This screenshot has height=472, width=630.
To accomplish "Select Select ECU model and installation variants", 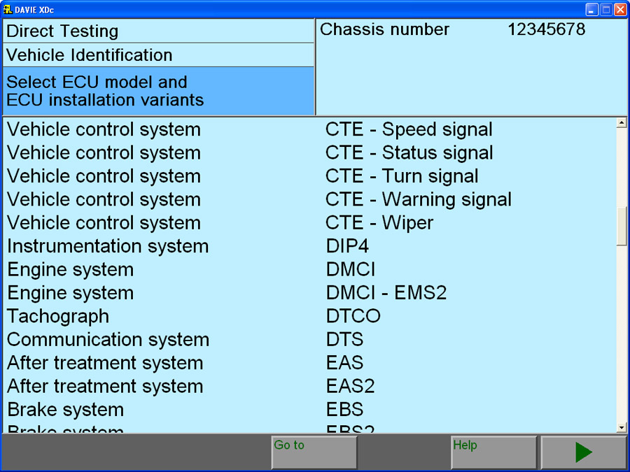I will (x=158, y=91).
